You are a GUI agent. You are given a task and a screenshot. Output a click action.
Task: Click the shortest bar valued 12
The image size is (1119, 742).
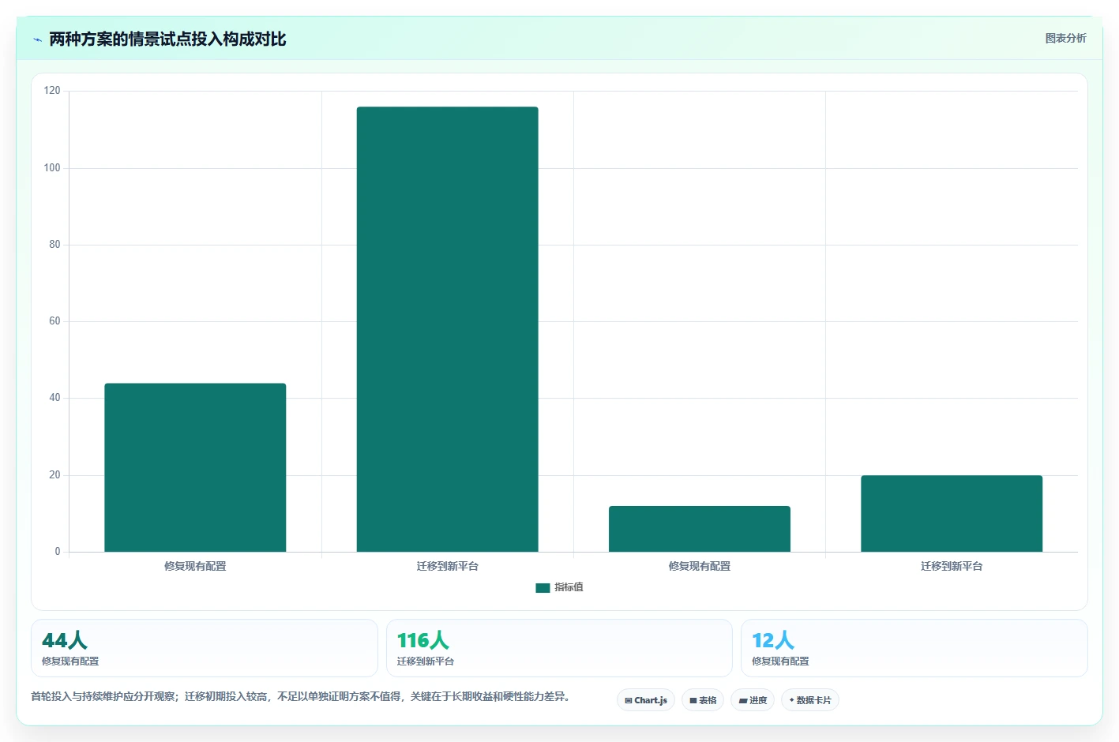point(700,529)
